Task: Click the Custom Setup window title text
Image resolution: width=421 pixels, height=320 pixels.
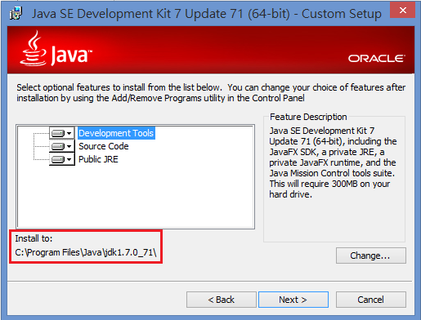Action: pos(207,14)
